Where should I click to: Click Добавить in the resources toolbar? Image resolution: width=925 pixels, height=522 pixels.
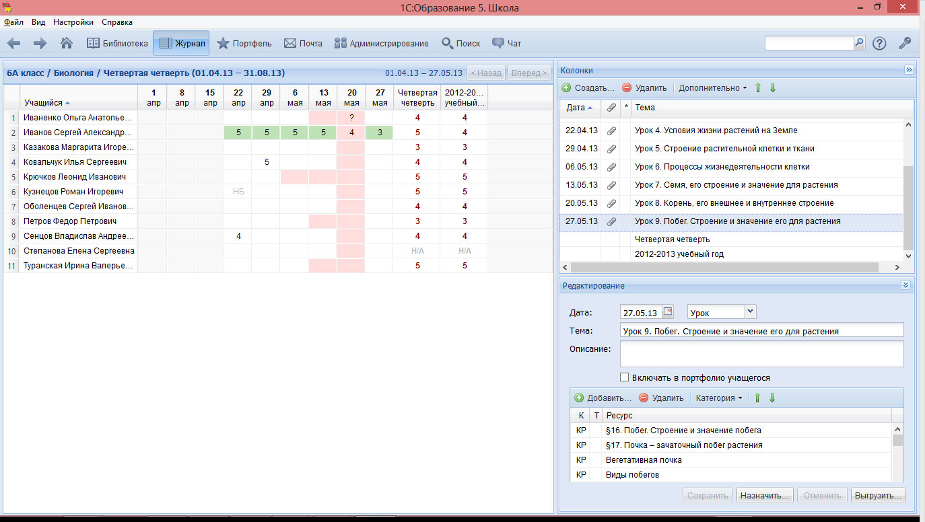pyautogui.click(x=603, y=398)
